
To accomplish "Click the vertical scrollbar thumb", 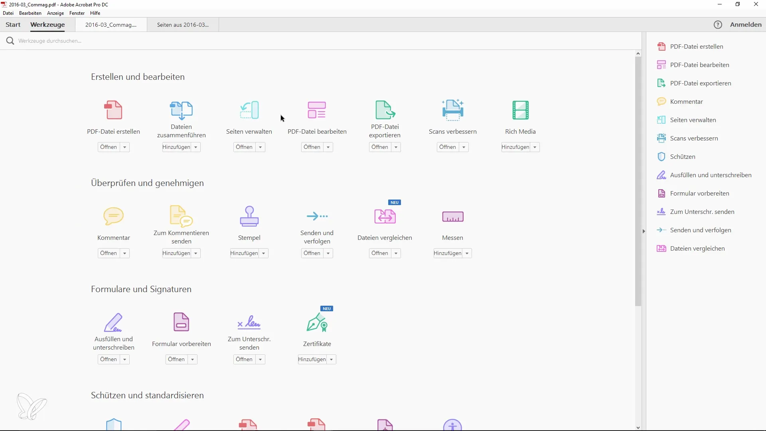I will [x=638, y=182].
